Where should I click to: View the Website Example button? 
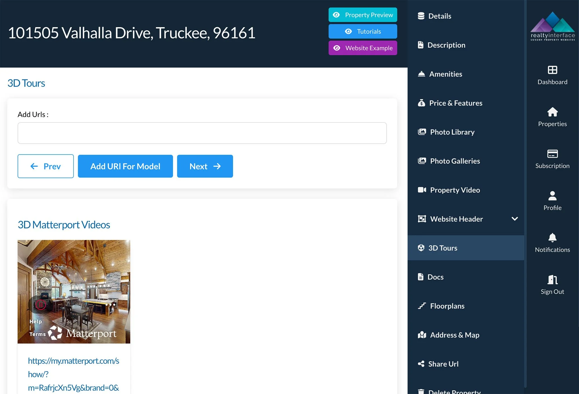(362, 48)
